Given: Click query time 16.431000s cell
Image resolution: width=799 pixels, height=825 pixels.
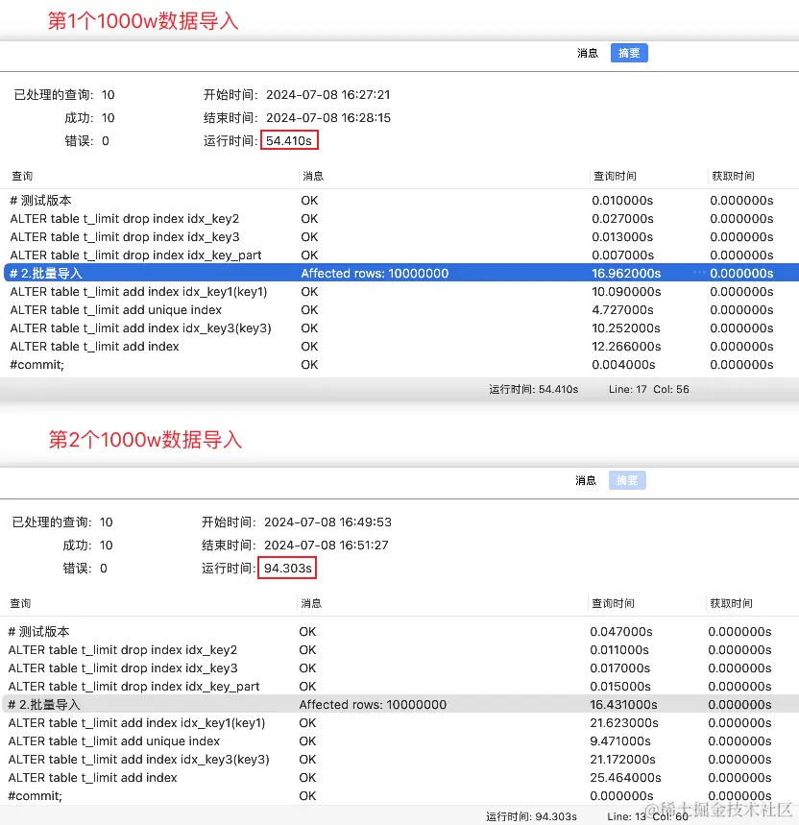Looking at the screenshot, I should click(x=623, y=705).
